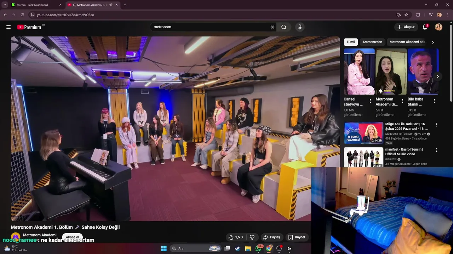Share the video via Paylaş

pyautogui.click(x=271, y=237)
